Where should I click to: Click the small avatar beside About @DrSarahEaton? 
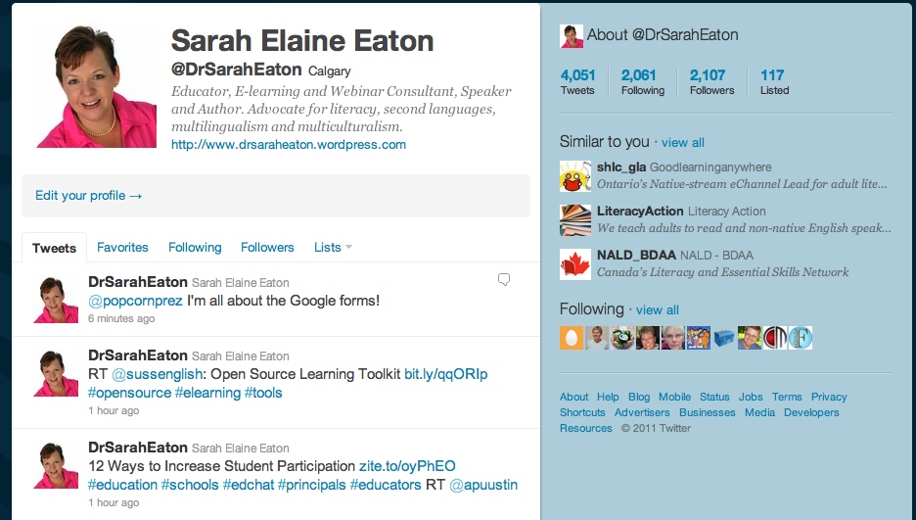click(x=572, y=36)
